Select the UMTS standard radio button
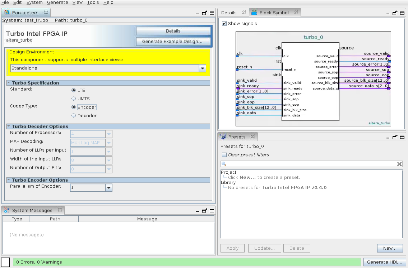 (74, 99)
